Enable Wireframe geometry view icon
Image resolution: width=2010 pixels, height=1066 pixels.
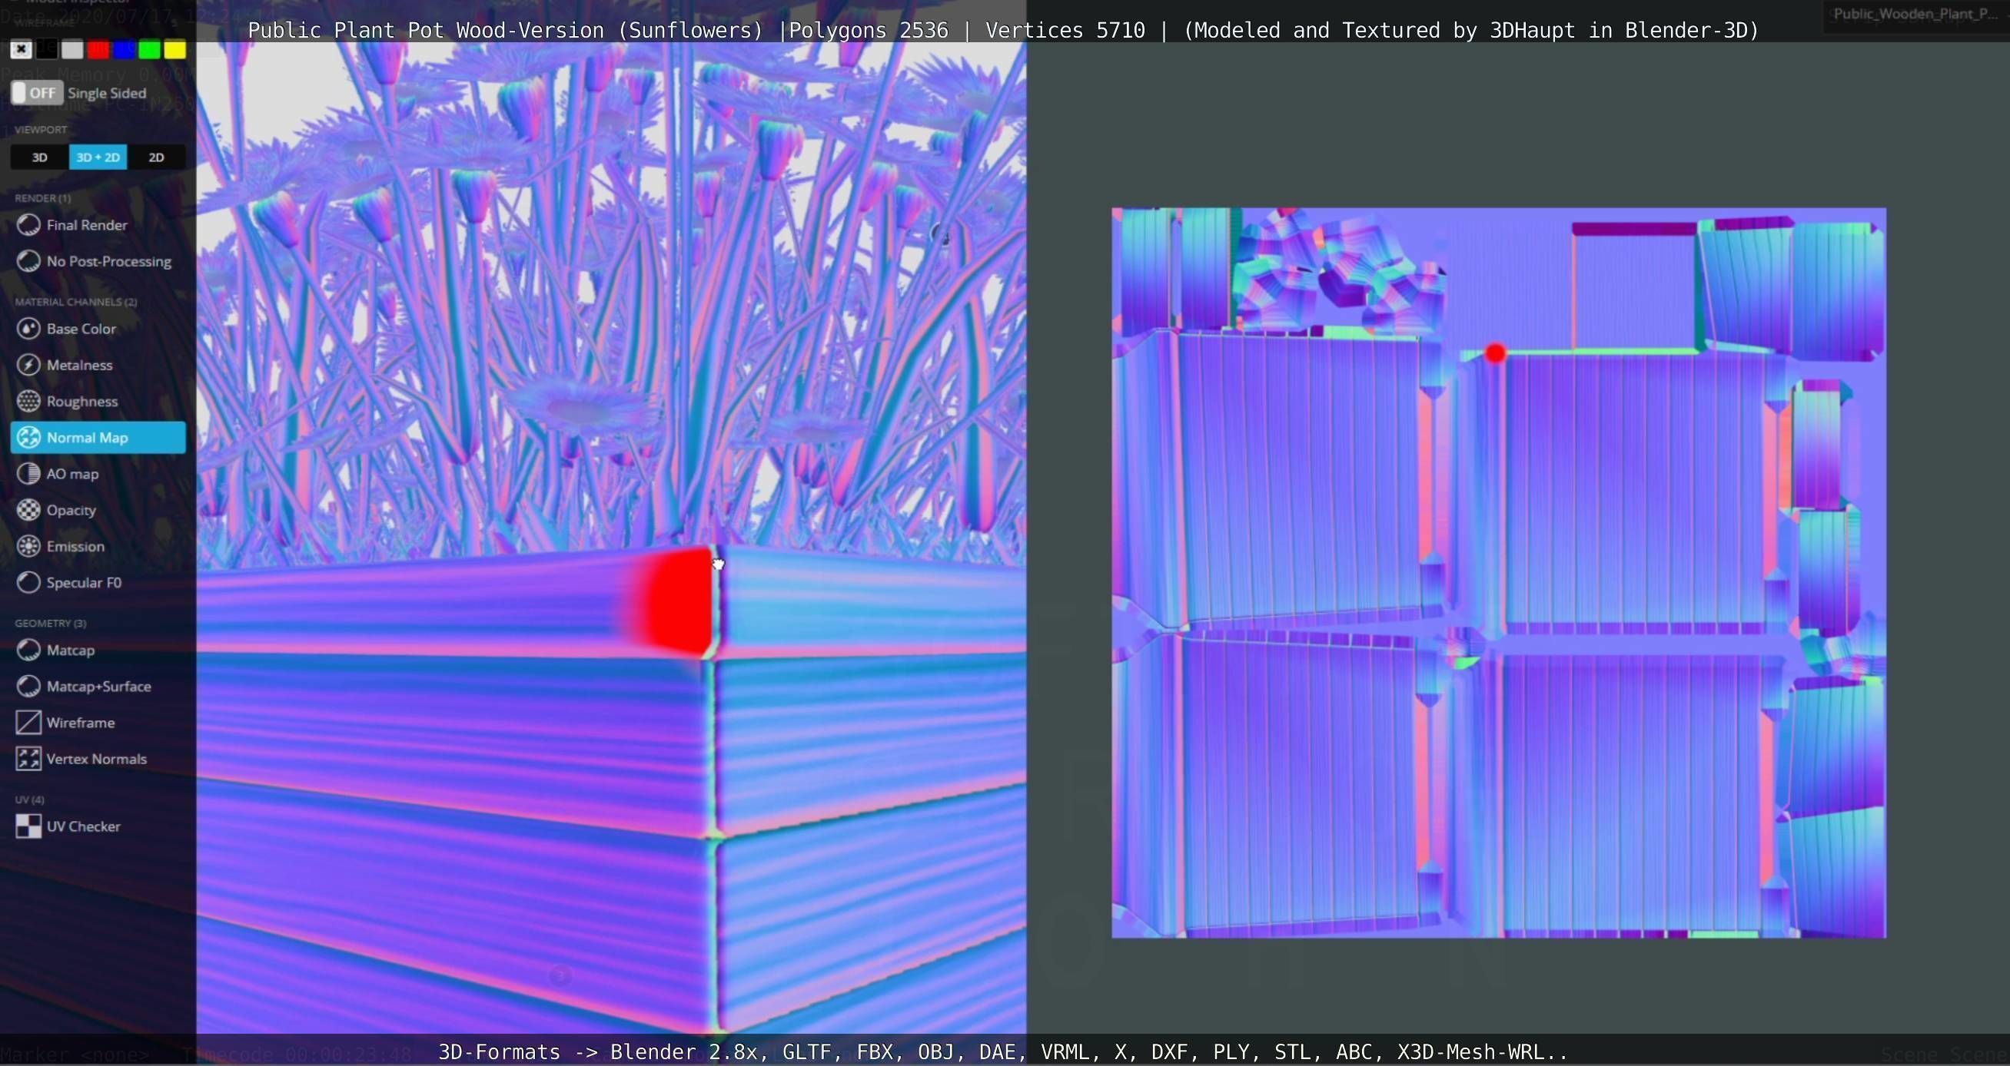click(x=29, y=722)
